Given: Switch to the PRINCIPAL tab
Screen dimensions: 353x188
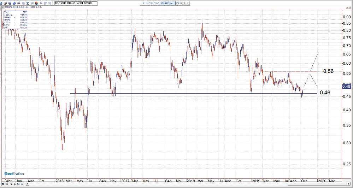Looking at the screenshot, I should (x=167, y=3).
